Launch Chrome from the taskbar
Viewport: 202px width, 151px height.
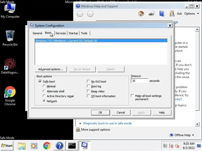tap(47, 146)
